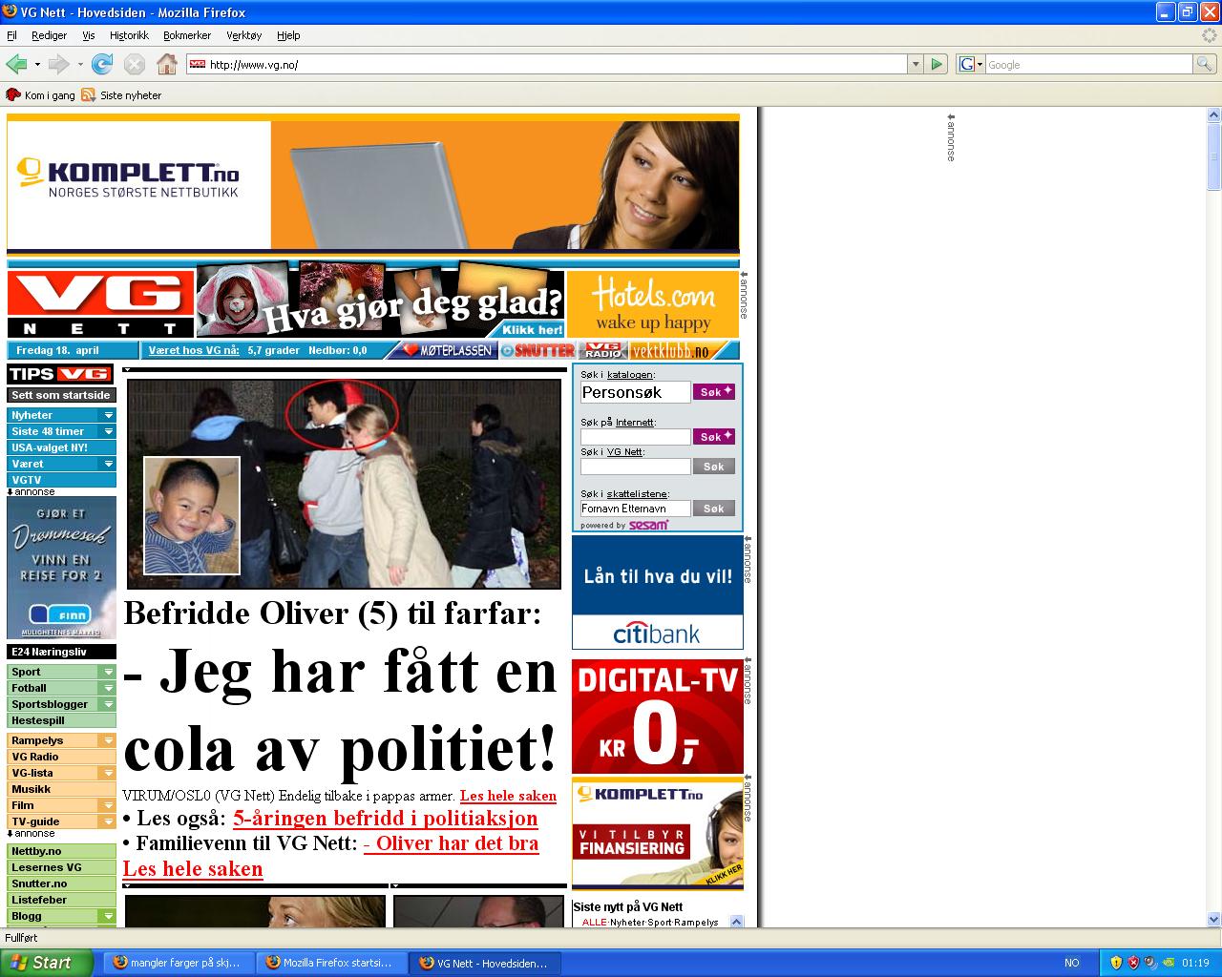This screenshot has height=977, width=1222.
Task: Click the red shield alert tray icon
Action: pyautogui.click(x=1133, y=963)
